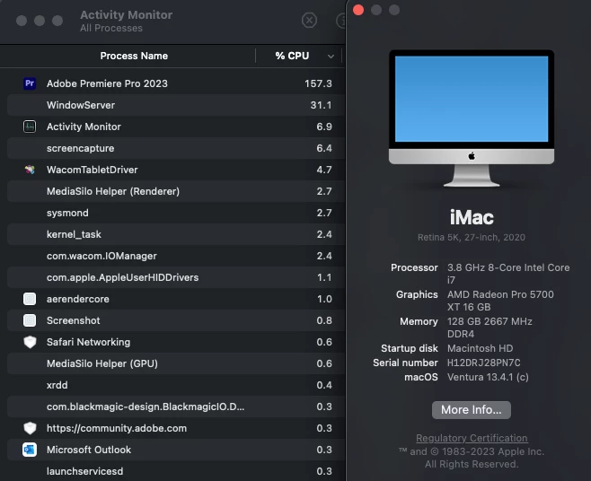This screenshot has width=591, height=481.
Task: Click the Retina 5K, 27-inch, 2020 subtitle
Action: [x=472, y=237]
